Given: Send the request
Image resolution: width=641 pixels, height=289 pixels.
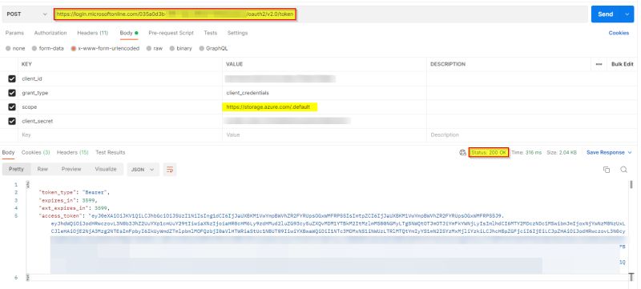Looking at the screenshot, I should coord(606,14).
